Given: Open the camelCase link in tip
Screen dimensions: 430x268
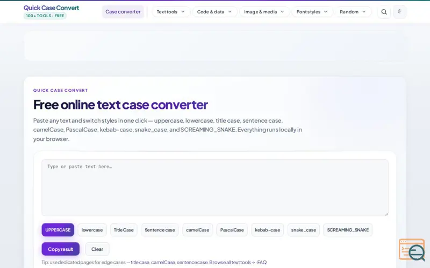Looking at the screenshot, I should pos(163,263).
